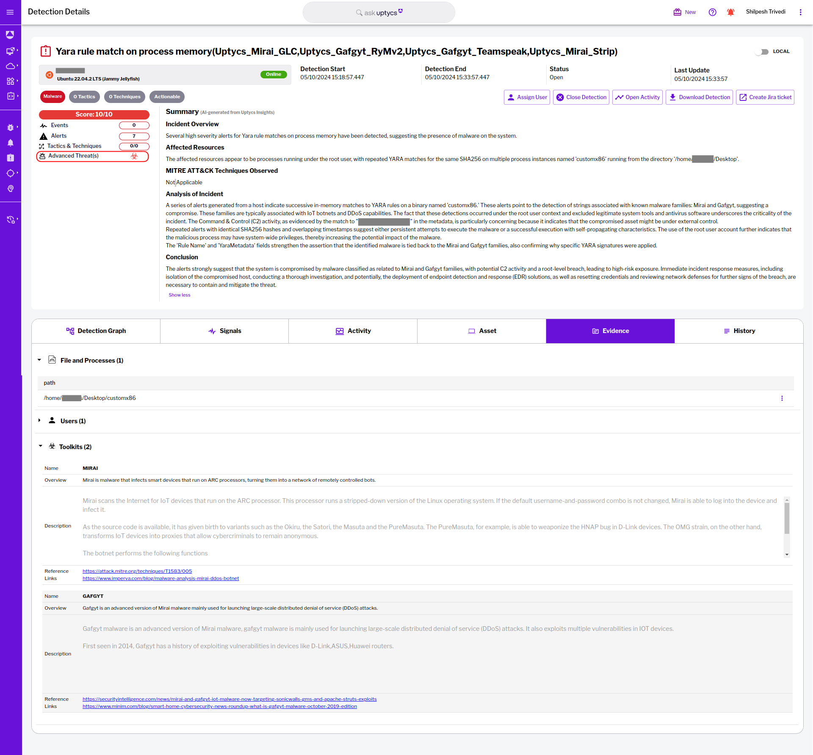Image resolution: width=813 pixels, height=755 pixels.
Task: Click the 0 Techniques tag pill
Action: [x=124, y=97]
